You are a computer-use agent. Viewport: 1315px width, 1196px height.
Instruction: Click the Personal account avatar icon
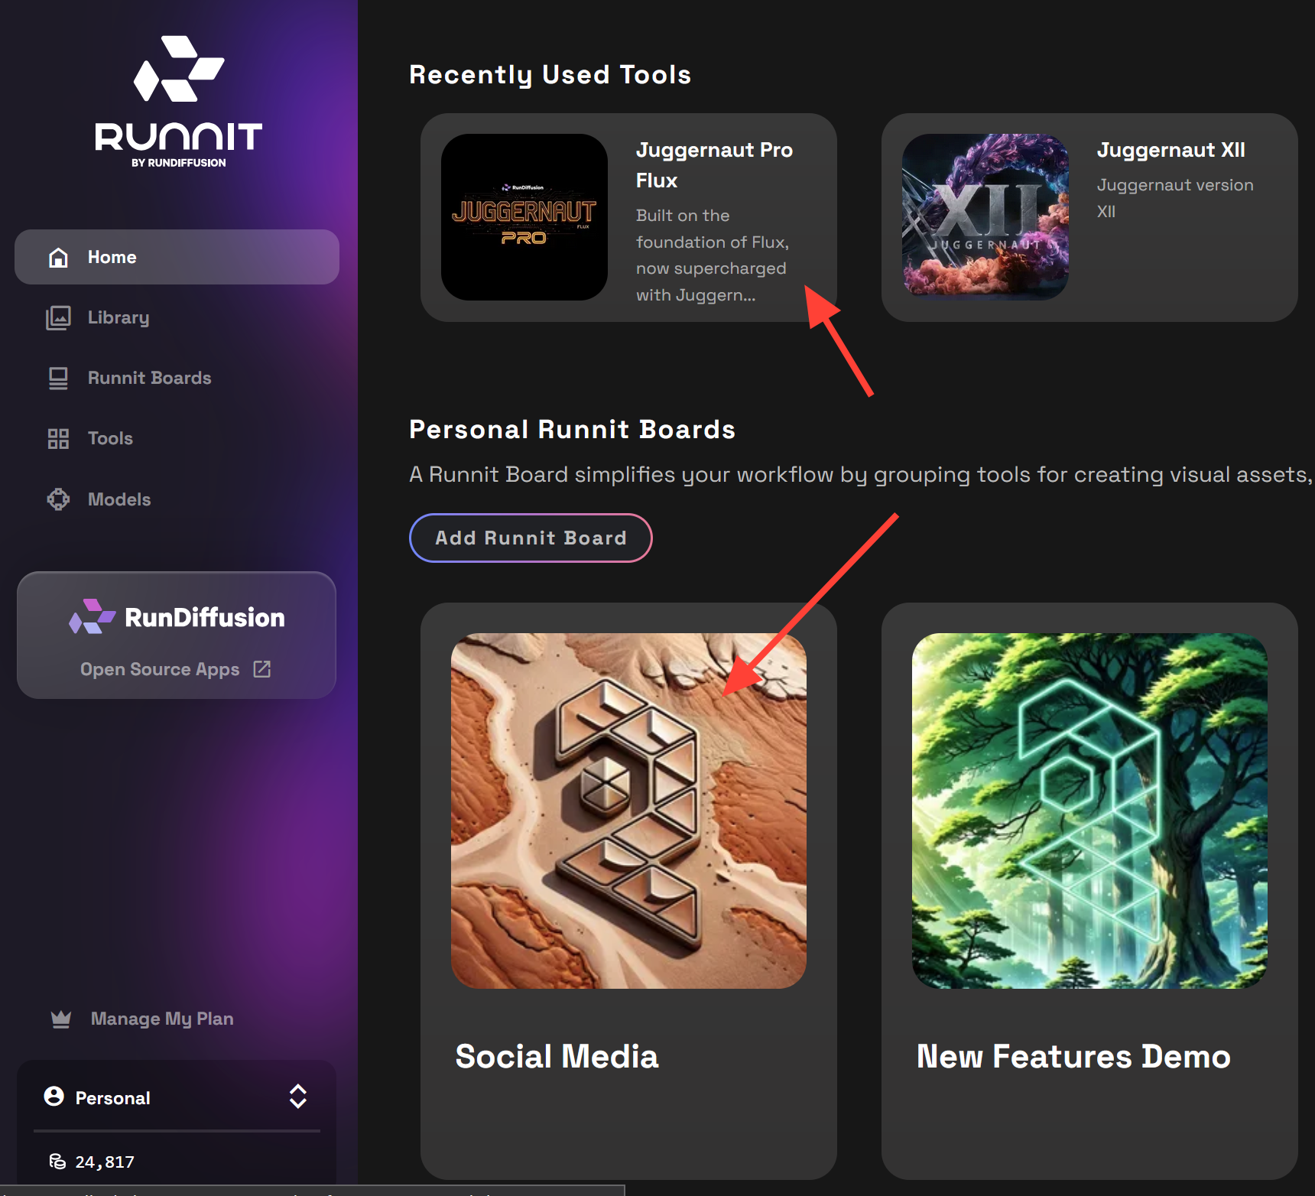(54, 1097)
